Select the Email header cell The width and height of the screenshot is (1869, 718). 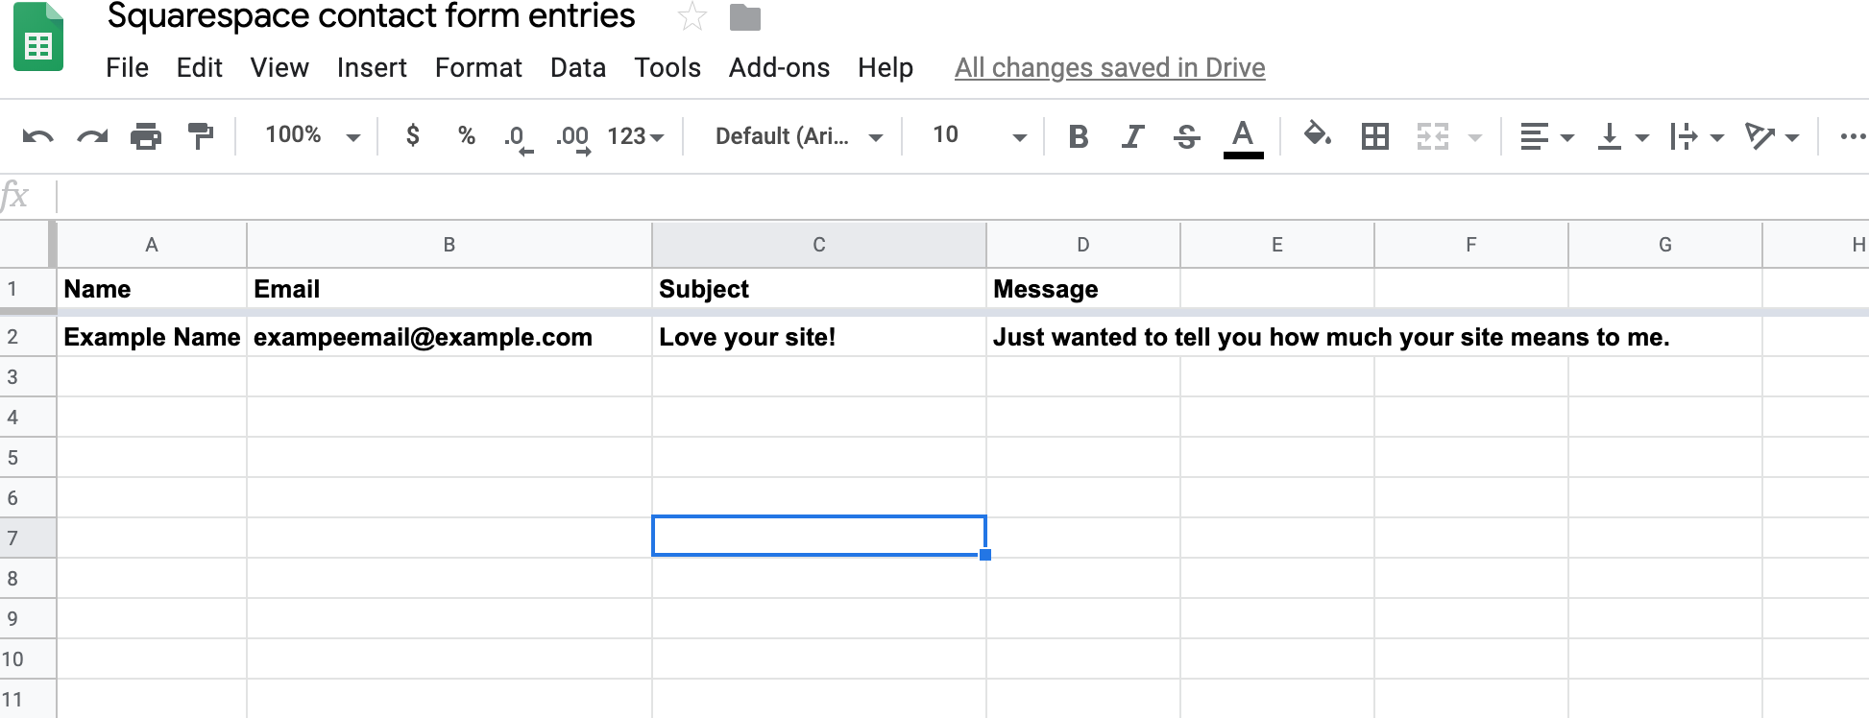pos(449,289)
